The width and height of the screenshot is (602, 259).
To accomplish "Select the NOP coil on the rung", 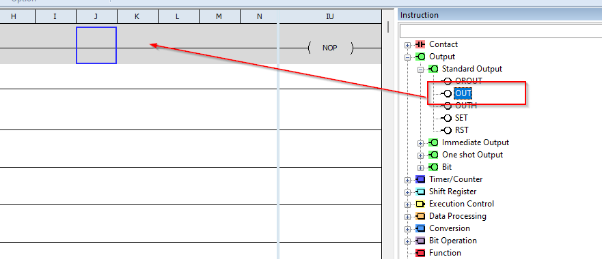I will coord(330,48).
